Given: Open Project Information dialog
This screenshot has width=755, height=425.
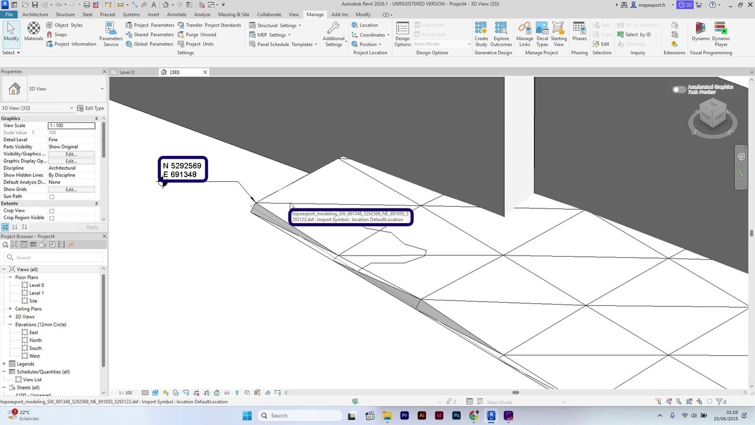Looking at the screenshot, I should 71,44.
